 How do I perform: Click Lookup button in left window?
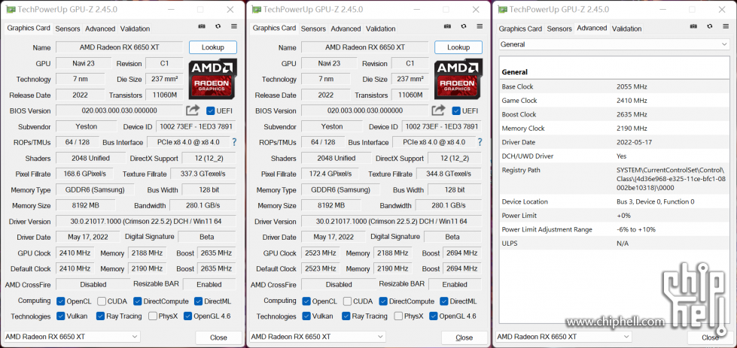[213, 47]
